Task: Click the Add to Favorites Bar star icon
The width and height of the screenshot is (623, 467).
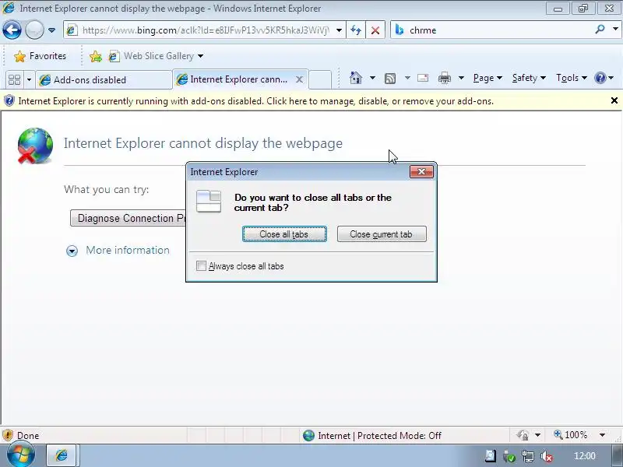Action: coord(95,56)
